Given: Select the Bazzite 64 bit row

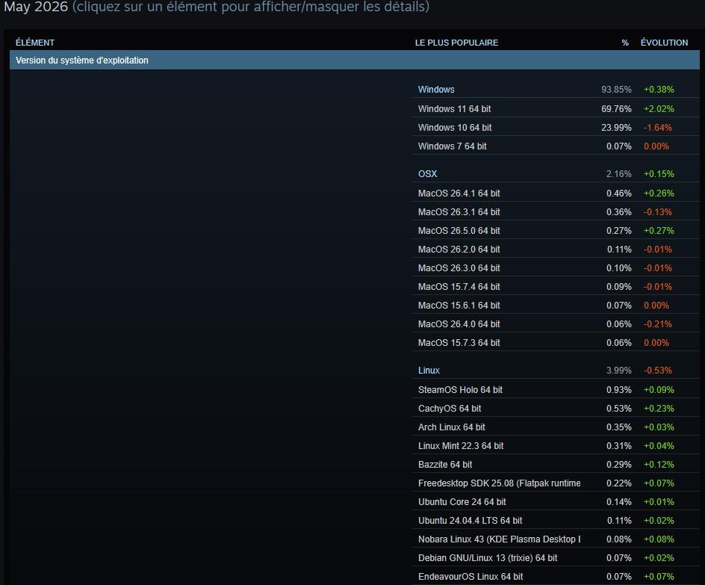Looking at the screenshot, I should click(x=556, y=465).
